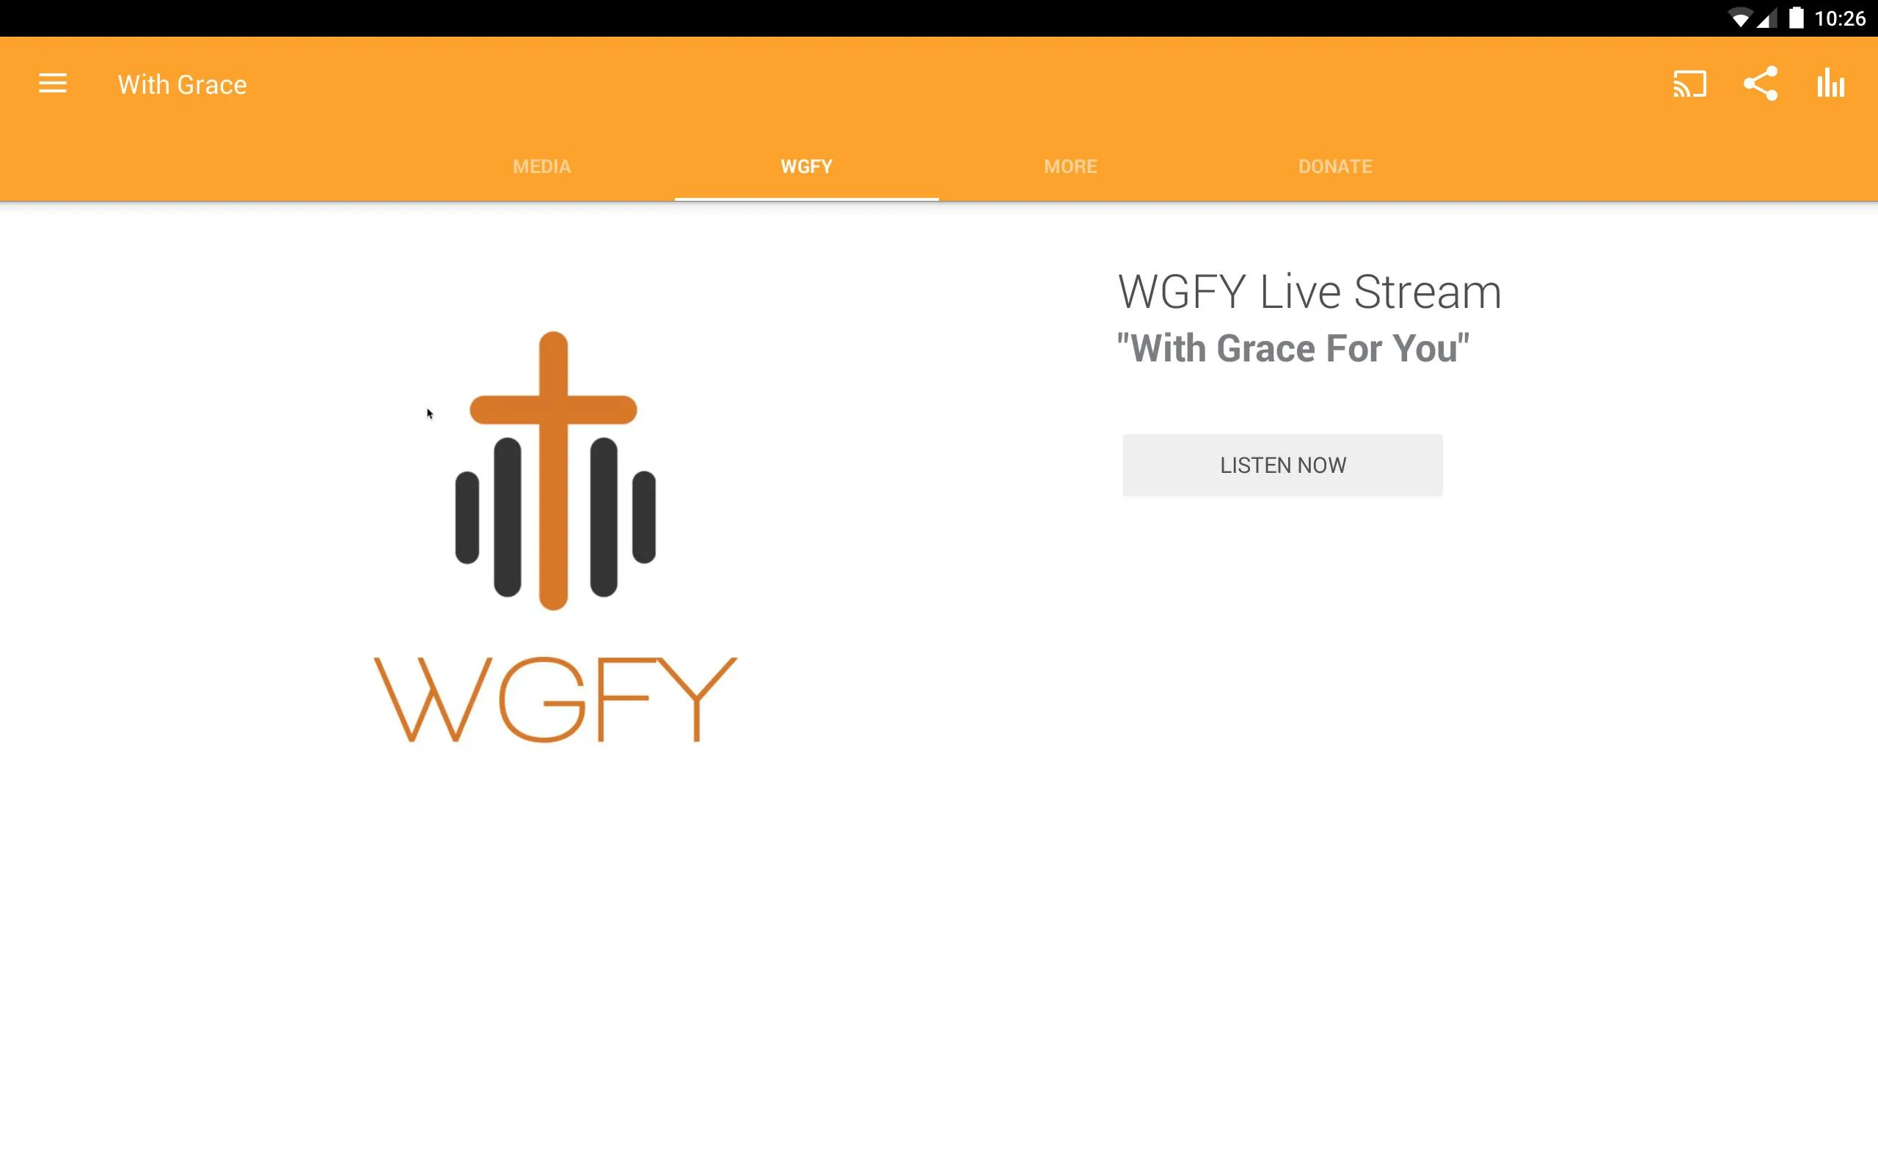This screenshot has width=1878, height=1173.
Task: View the current time display 10:26
Action: (1841, 18)
